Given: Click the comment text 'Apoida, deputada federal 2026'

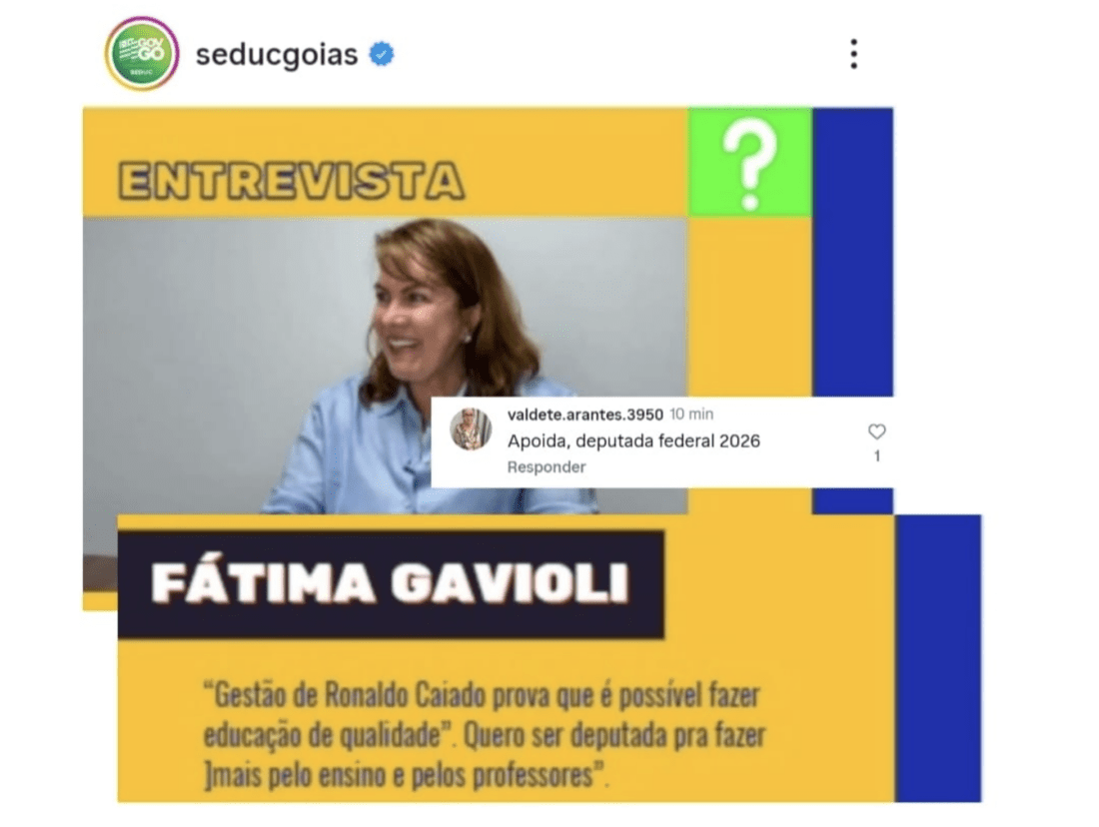Looking at the screenshot, I should click(x=633, y=440).
